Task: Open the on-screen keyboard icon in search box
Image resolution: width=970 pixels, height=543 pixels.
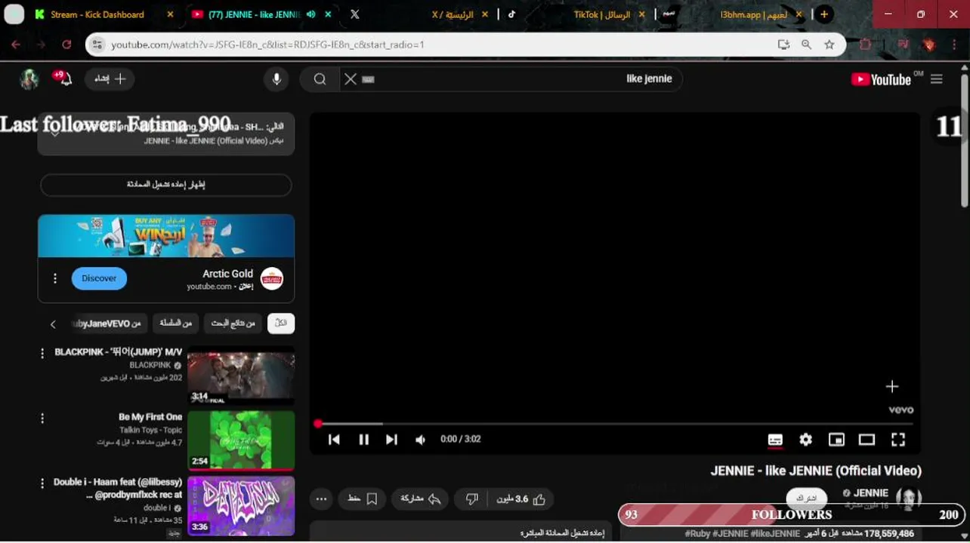Action: 368,79
